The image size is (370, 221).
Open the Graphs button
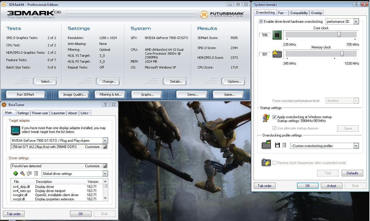click(147, 95)
